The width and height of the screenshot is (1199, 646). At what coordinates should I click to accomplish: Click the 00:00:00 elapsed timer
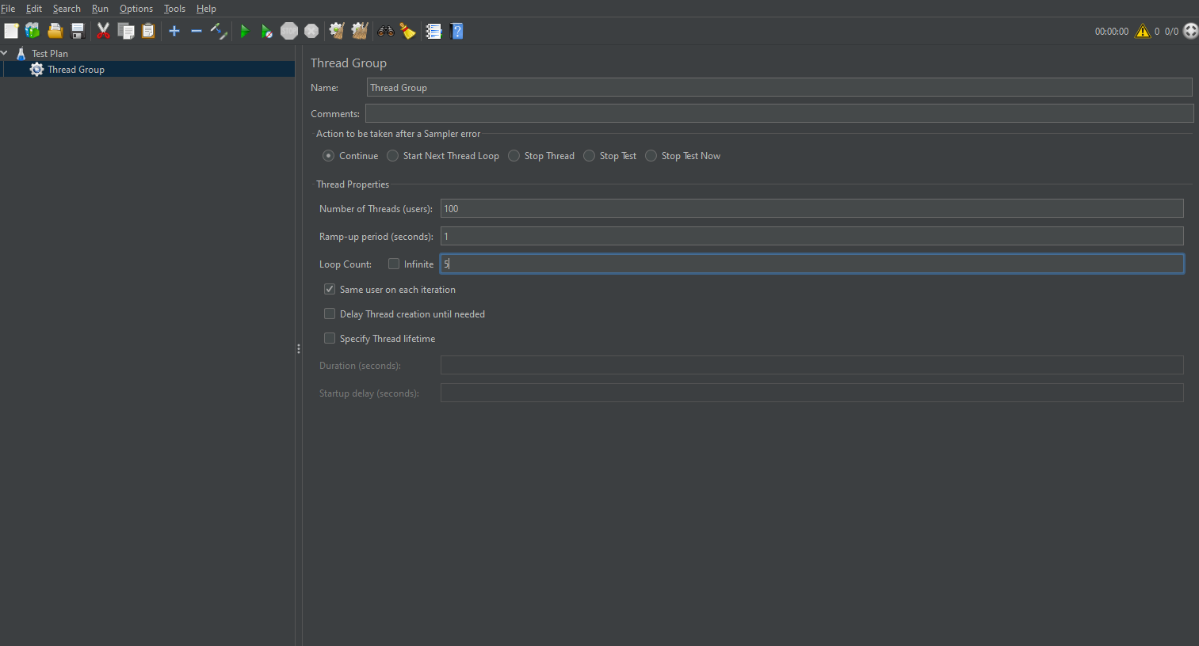(x=1111, y=31)
